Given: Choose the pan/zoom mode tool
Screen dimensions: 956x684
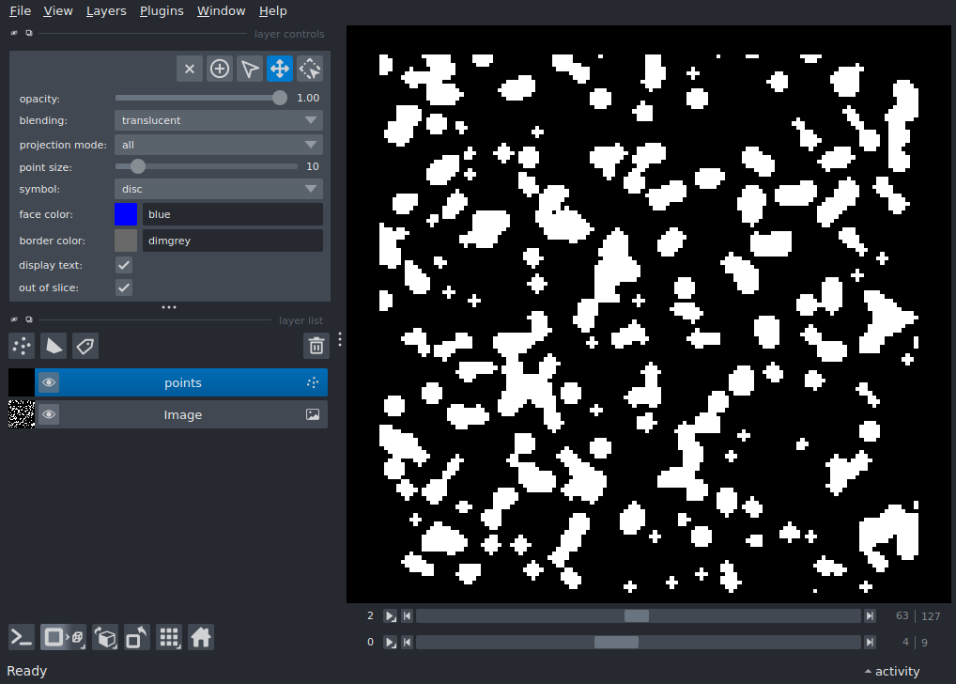Looking at the screenshot, I should (x=280, y=69).
